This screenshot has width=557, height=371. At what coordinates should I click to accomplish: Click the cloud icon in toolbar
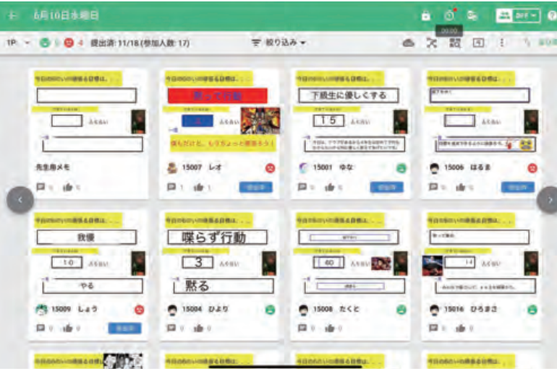point(409,43)
